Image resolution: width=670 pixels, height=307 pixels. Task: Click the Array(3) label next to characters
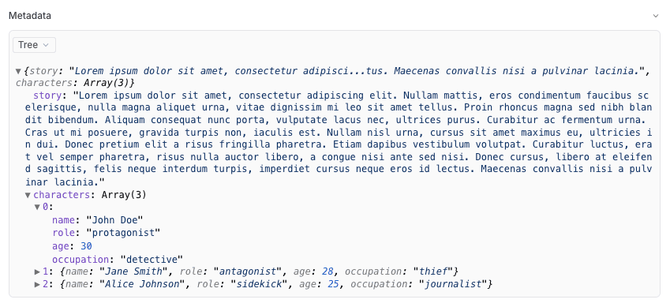(124, 195)
